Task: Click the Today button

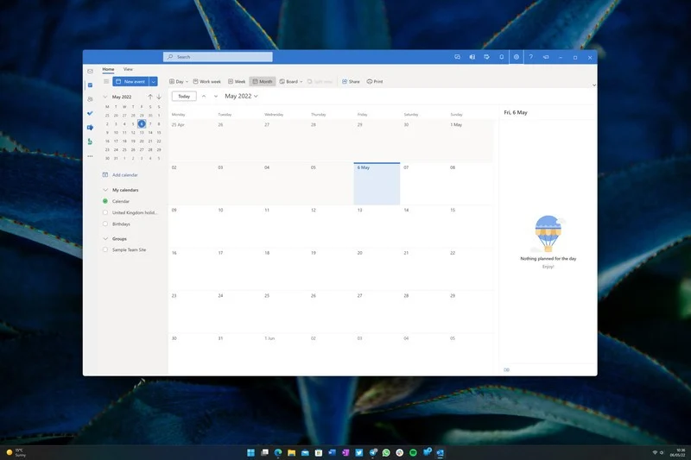Action: (184, 96)
